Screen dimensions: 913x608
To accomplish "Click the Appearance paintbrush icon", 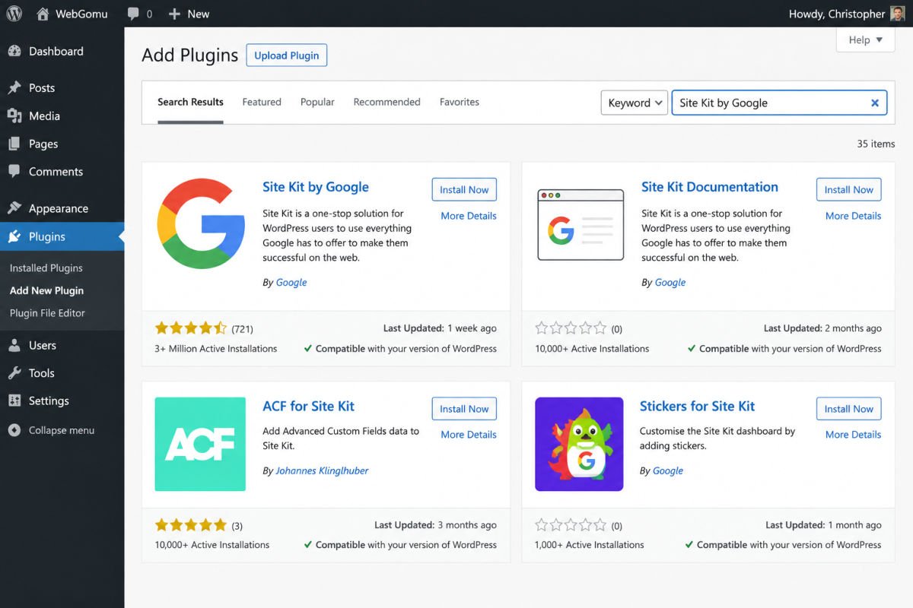I will click(x=14, y=208).
